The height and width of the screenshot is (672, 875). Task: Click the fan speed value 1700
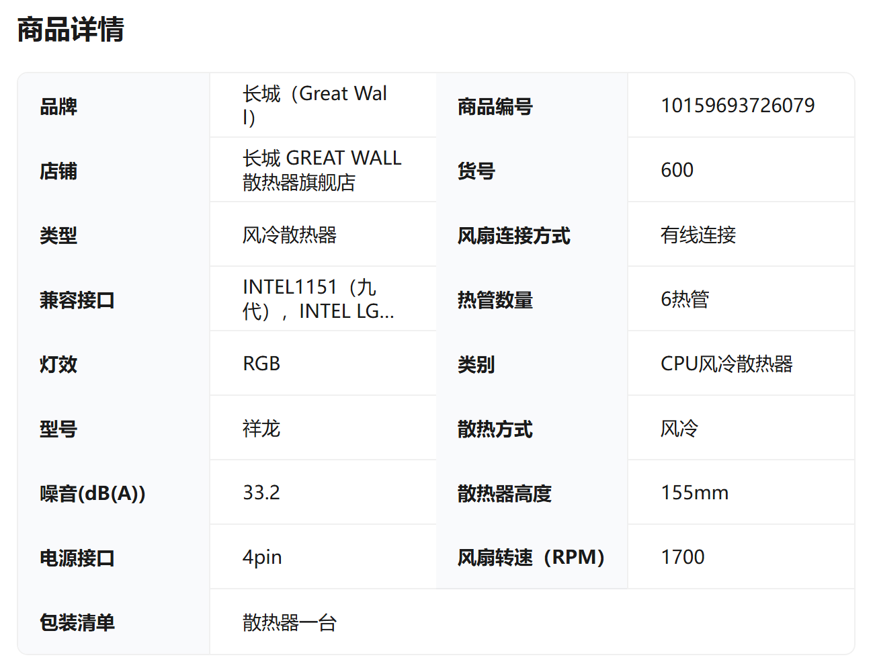pos(683,557)
